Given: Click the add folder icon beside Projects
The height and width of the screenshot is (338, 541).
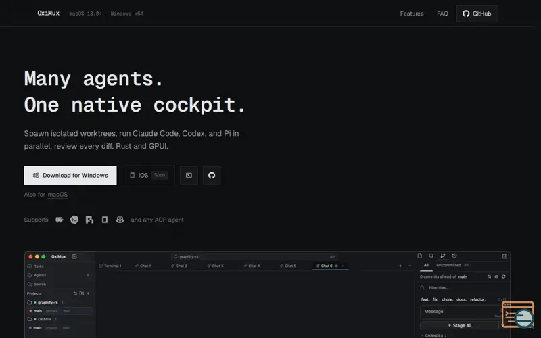Looking at the screenshot, I should click(81, 293).
